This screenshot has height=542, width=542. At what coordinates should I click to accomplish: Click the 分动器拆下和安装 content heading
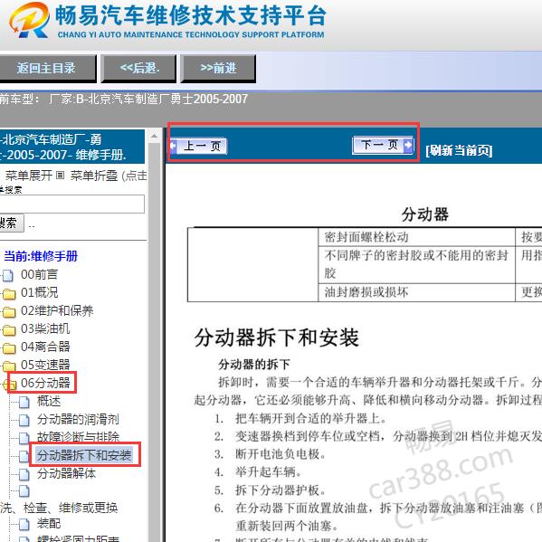click(277, 338)
